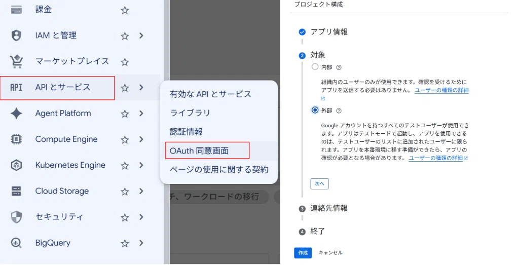
Task: Expand the Compute Engine submenu chevron
Action: tap(141, 139)
